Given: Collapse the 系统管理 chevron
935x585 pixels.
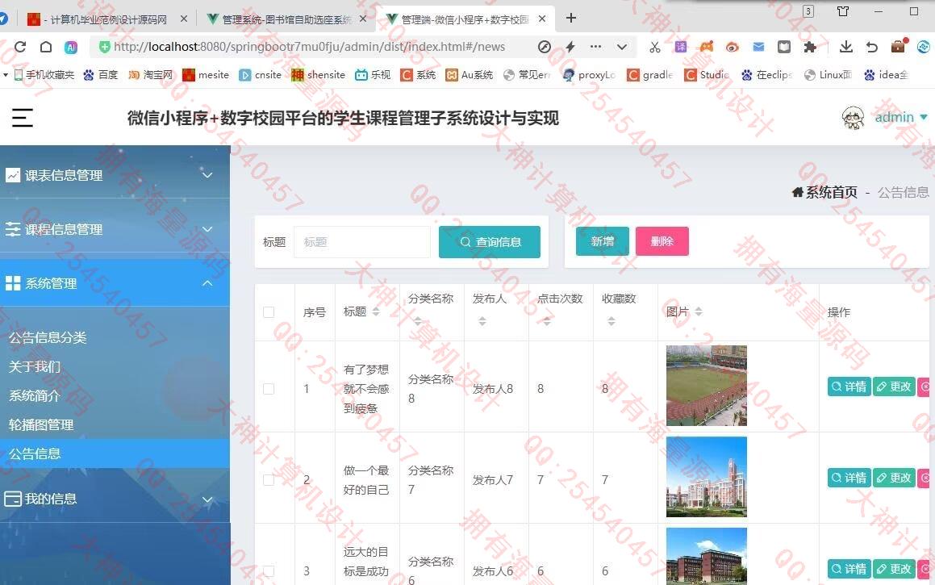Looking at the screenshot, I should [x=207, y=283].
